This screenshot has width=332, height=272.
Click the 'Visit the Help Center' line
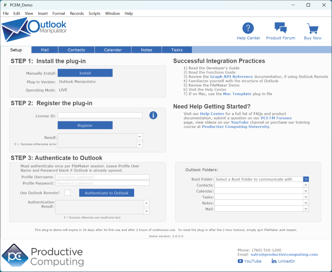[205, 89]
